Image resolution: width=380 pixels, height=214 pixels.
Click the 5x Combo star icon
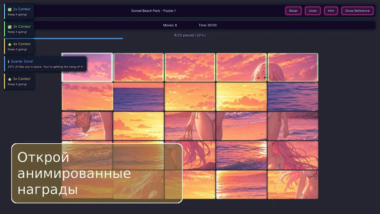pyautogui.click(x=10, y=79)
